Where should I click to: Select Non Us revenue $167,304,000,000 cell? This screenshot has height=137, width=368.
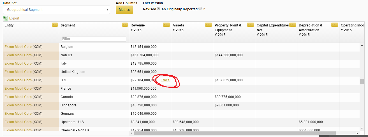tap(150, 55)
